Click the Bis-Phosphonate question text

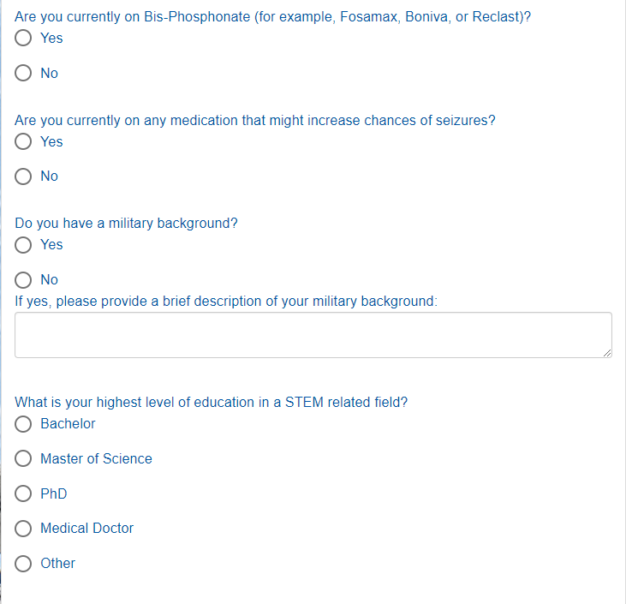[272, 17]
